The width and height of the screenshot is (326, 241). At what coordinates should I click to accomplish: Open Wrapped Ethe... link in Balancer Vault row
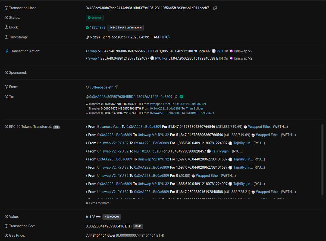click(x=260, y=127)
